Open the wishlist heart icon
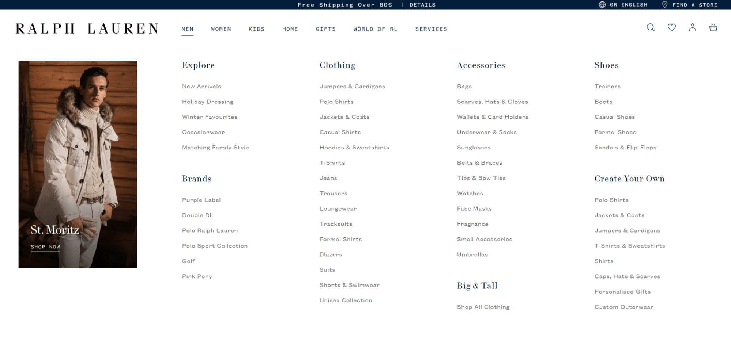Image resolution: width=731 pixels, height=337 pixels. point(671,27)
